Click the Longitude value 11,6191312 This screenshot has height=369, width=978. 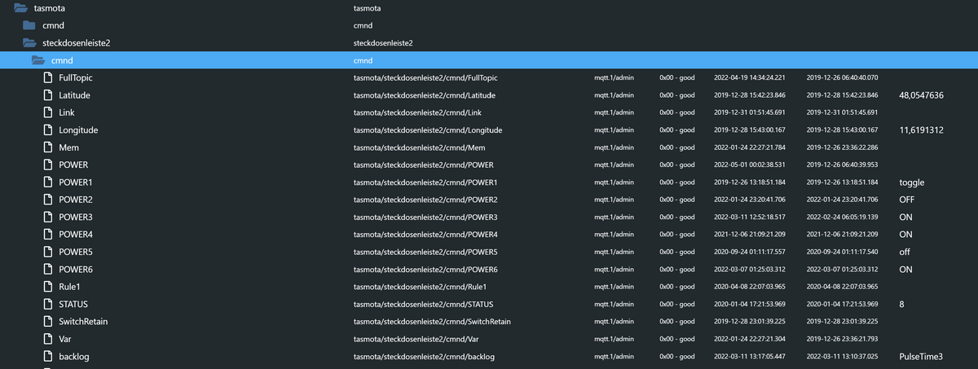point(921,130)
